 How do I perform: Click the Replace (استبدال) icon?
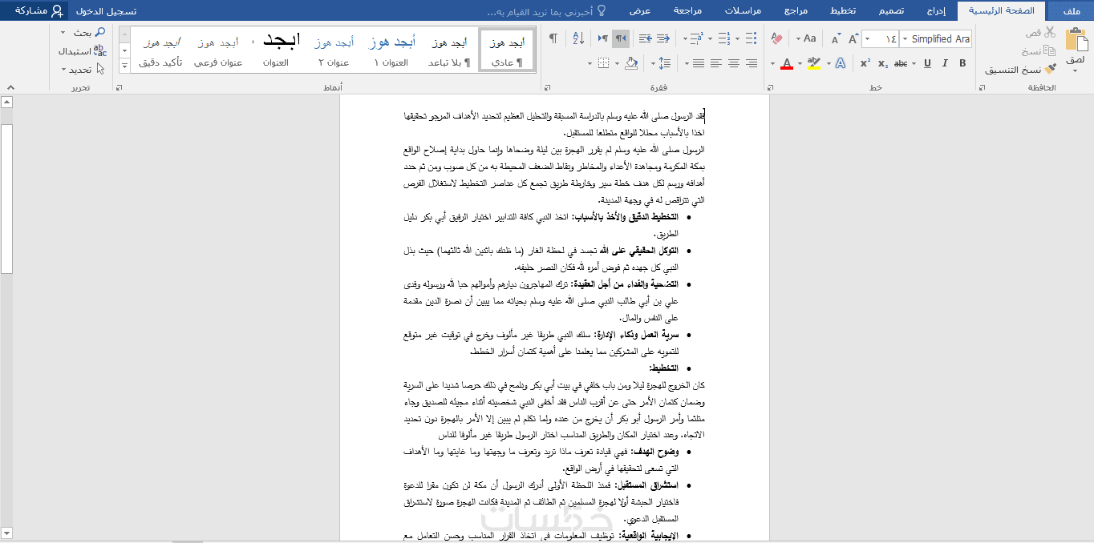pyautogui.click(x=99, y=50)
